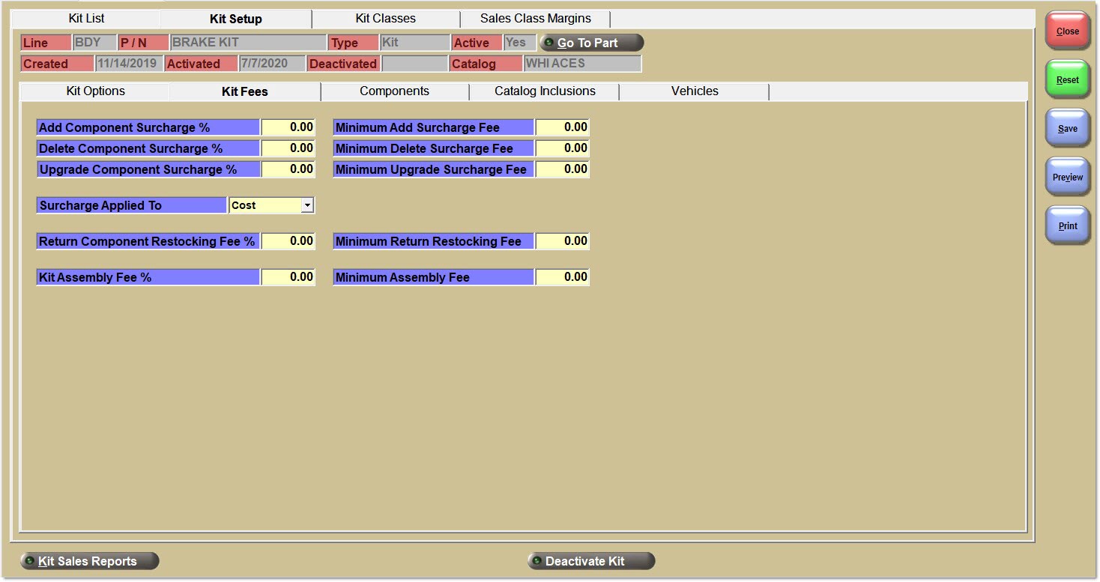Close the Kit Setup screen
The image size is (1100, 582).
coord(1067,31)
